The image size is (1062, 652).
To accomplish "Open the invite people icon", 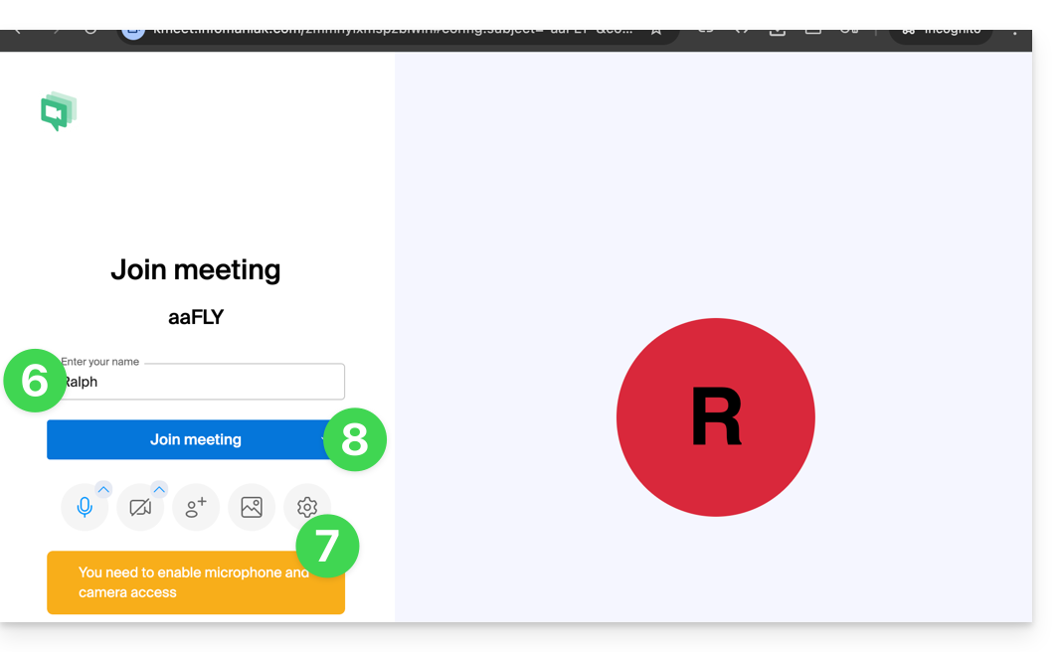I will click(x=196, y=508).
